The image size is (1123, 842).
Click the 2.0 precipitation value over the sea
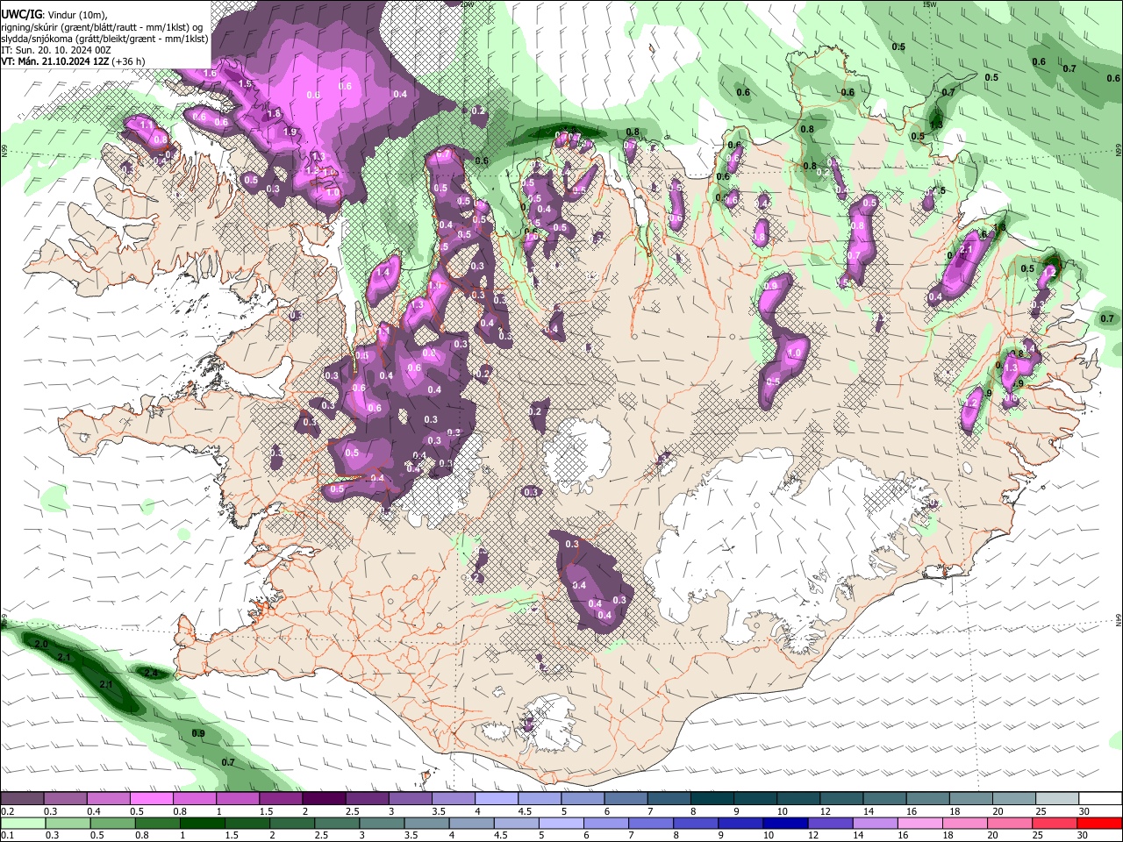click(41, 645)
